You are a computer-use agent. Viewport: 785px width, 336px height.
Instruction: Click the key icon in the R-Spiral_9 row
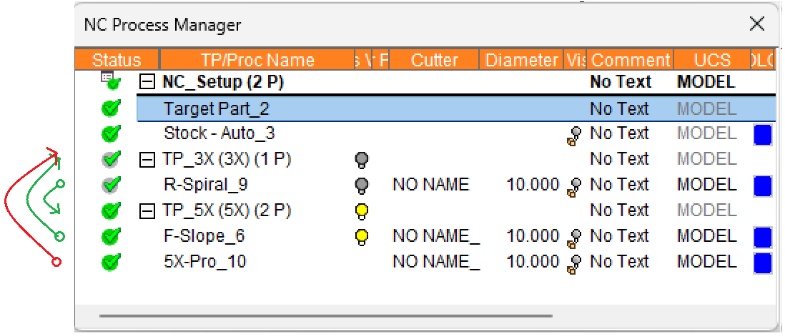tap(573, 185)
